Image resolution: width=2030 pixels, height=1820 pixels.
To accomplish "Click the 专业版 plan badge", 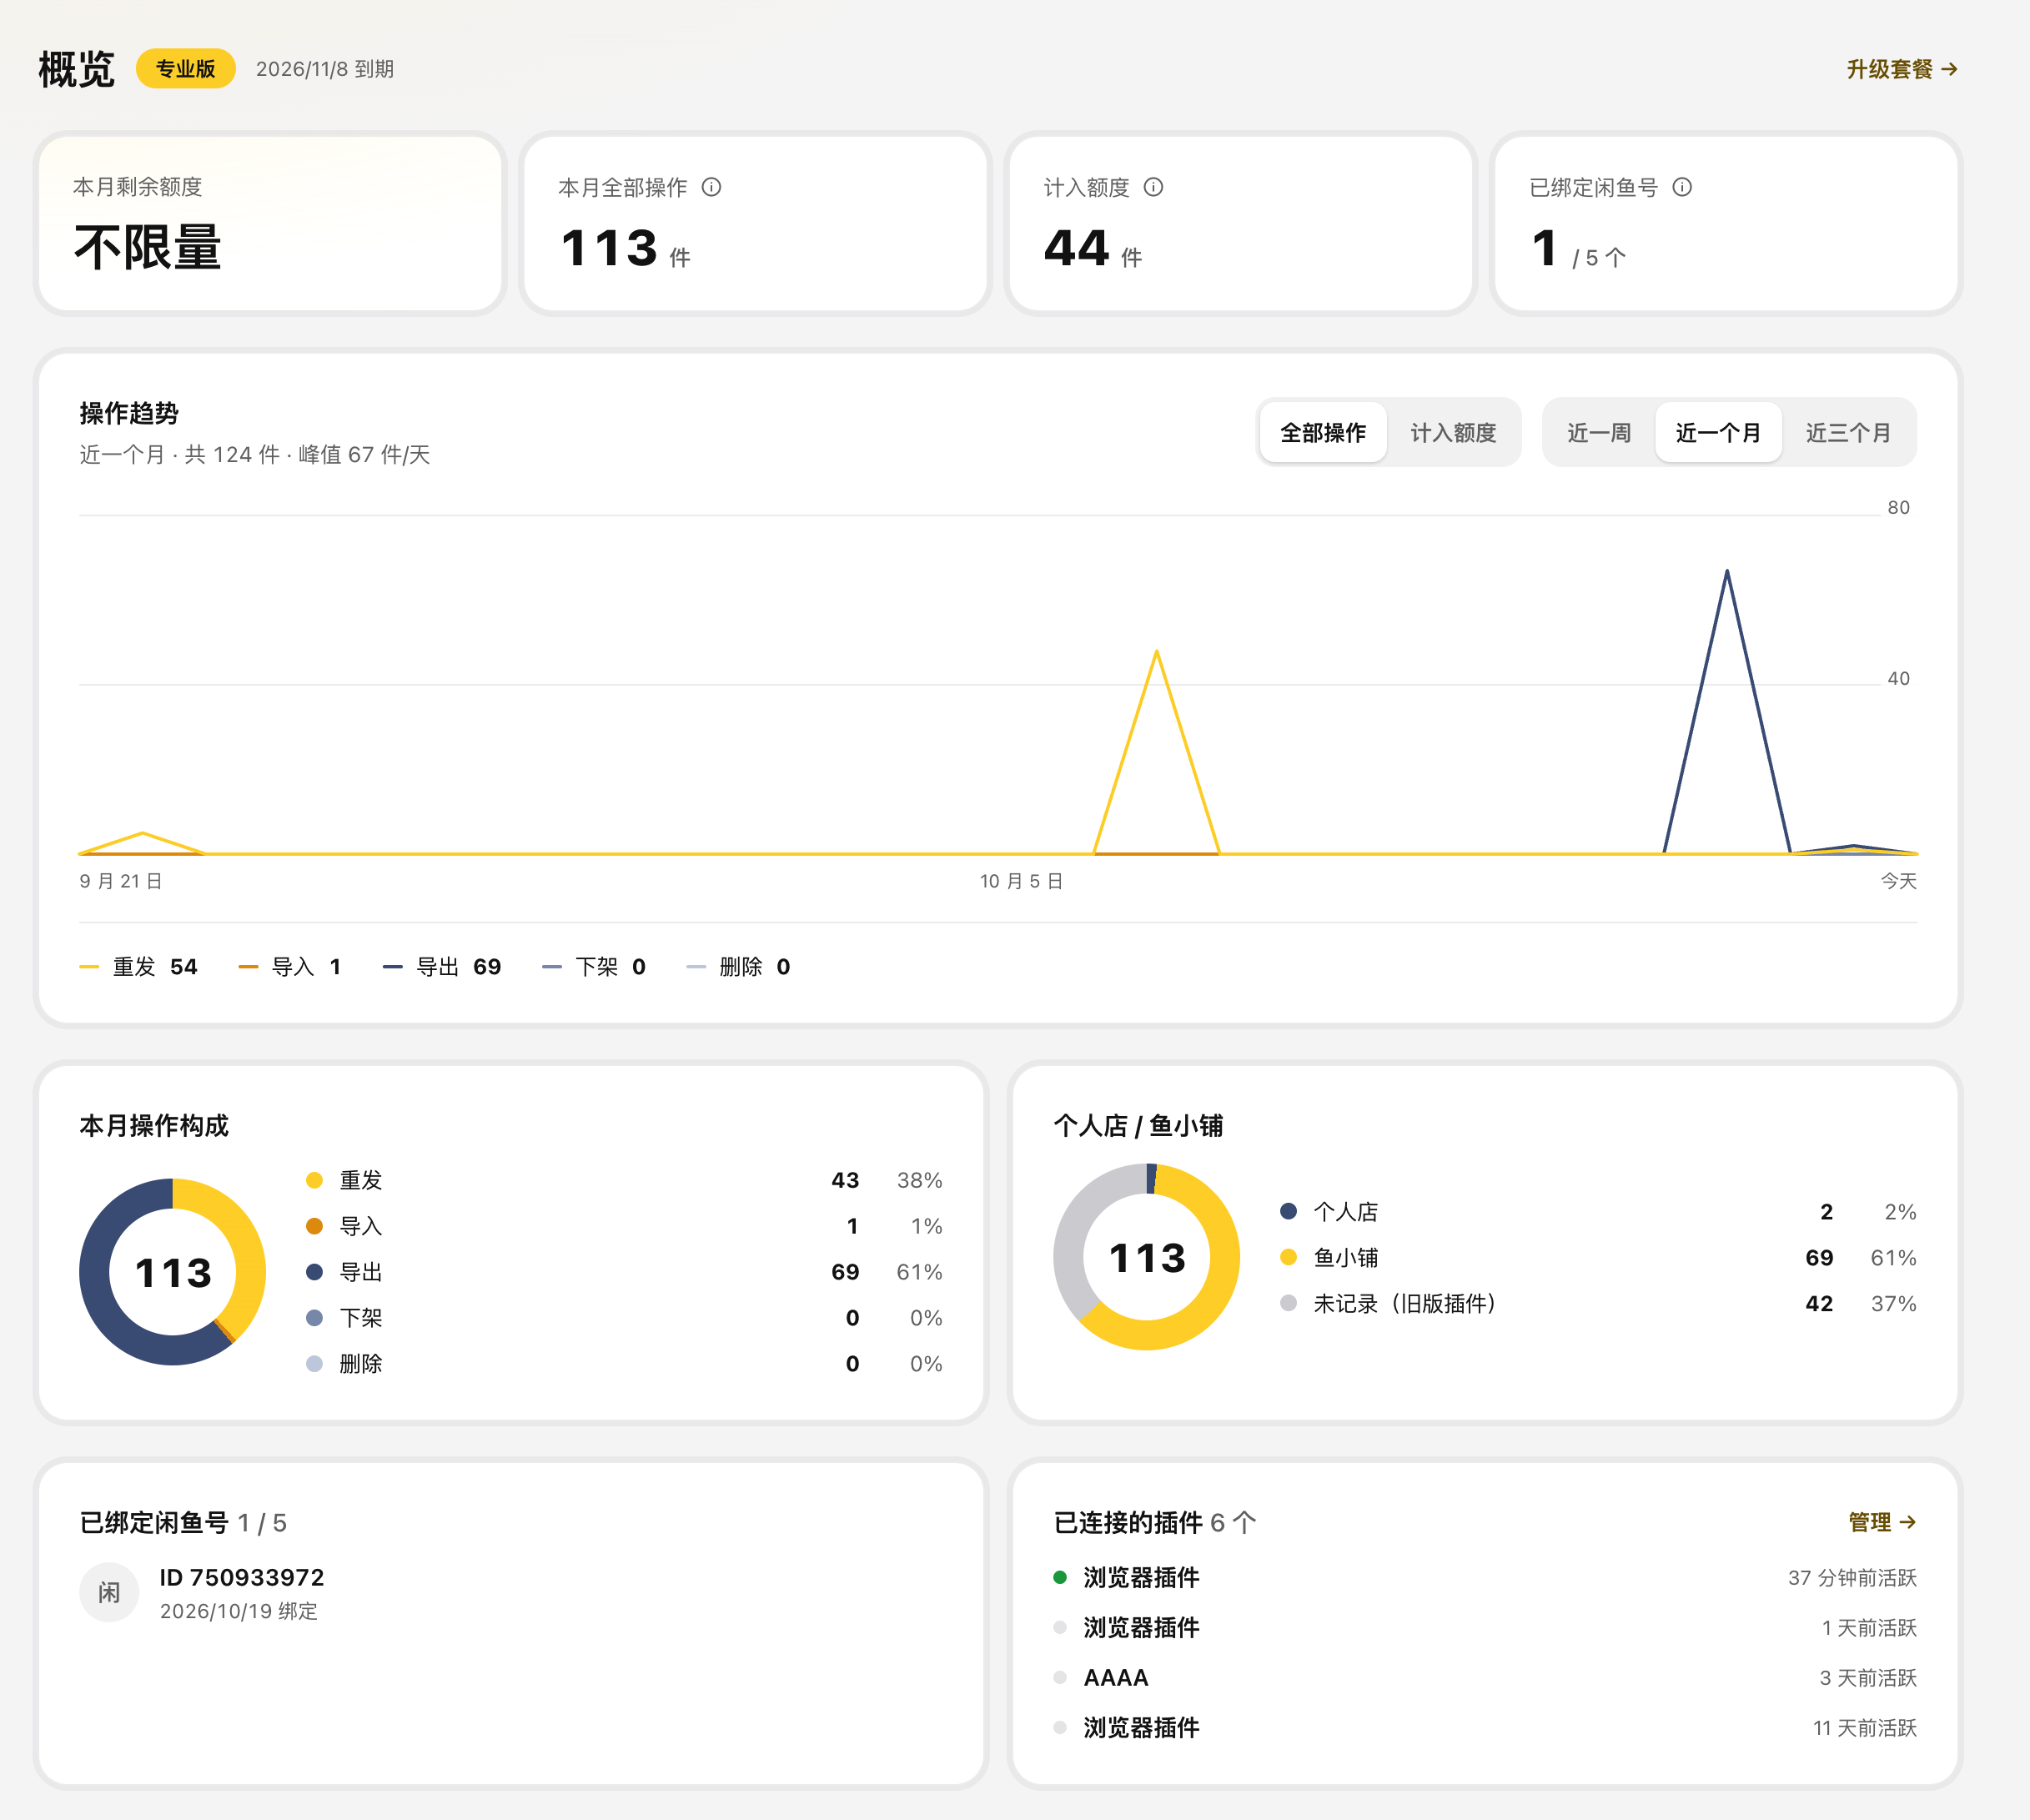I will [x=186, y=68].
